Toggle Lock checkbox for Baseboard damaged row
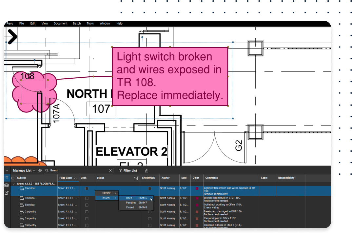 [x=87, y=212]
